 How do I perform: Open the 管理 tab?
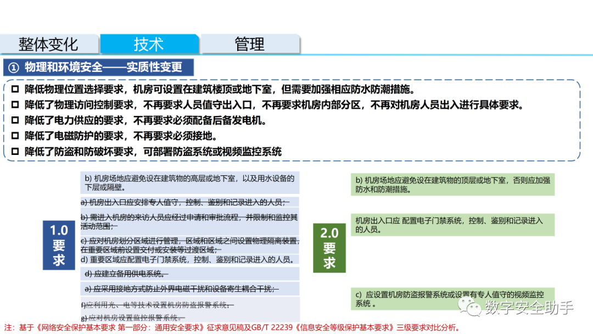coord(250,44)
